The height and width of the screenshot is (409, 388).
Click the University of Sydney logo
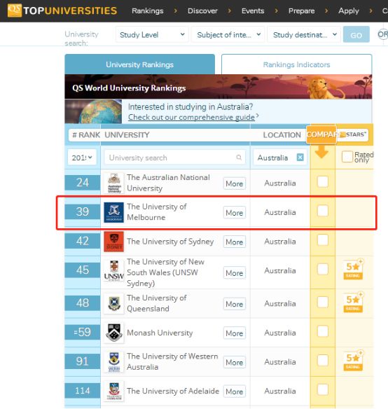pyautogui.click(x=113, y=242)
